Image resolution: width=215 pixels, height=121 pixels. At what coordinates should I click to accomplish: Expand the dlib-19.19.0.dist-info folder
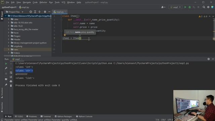[9, 23]
